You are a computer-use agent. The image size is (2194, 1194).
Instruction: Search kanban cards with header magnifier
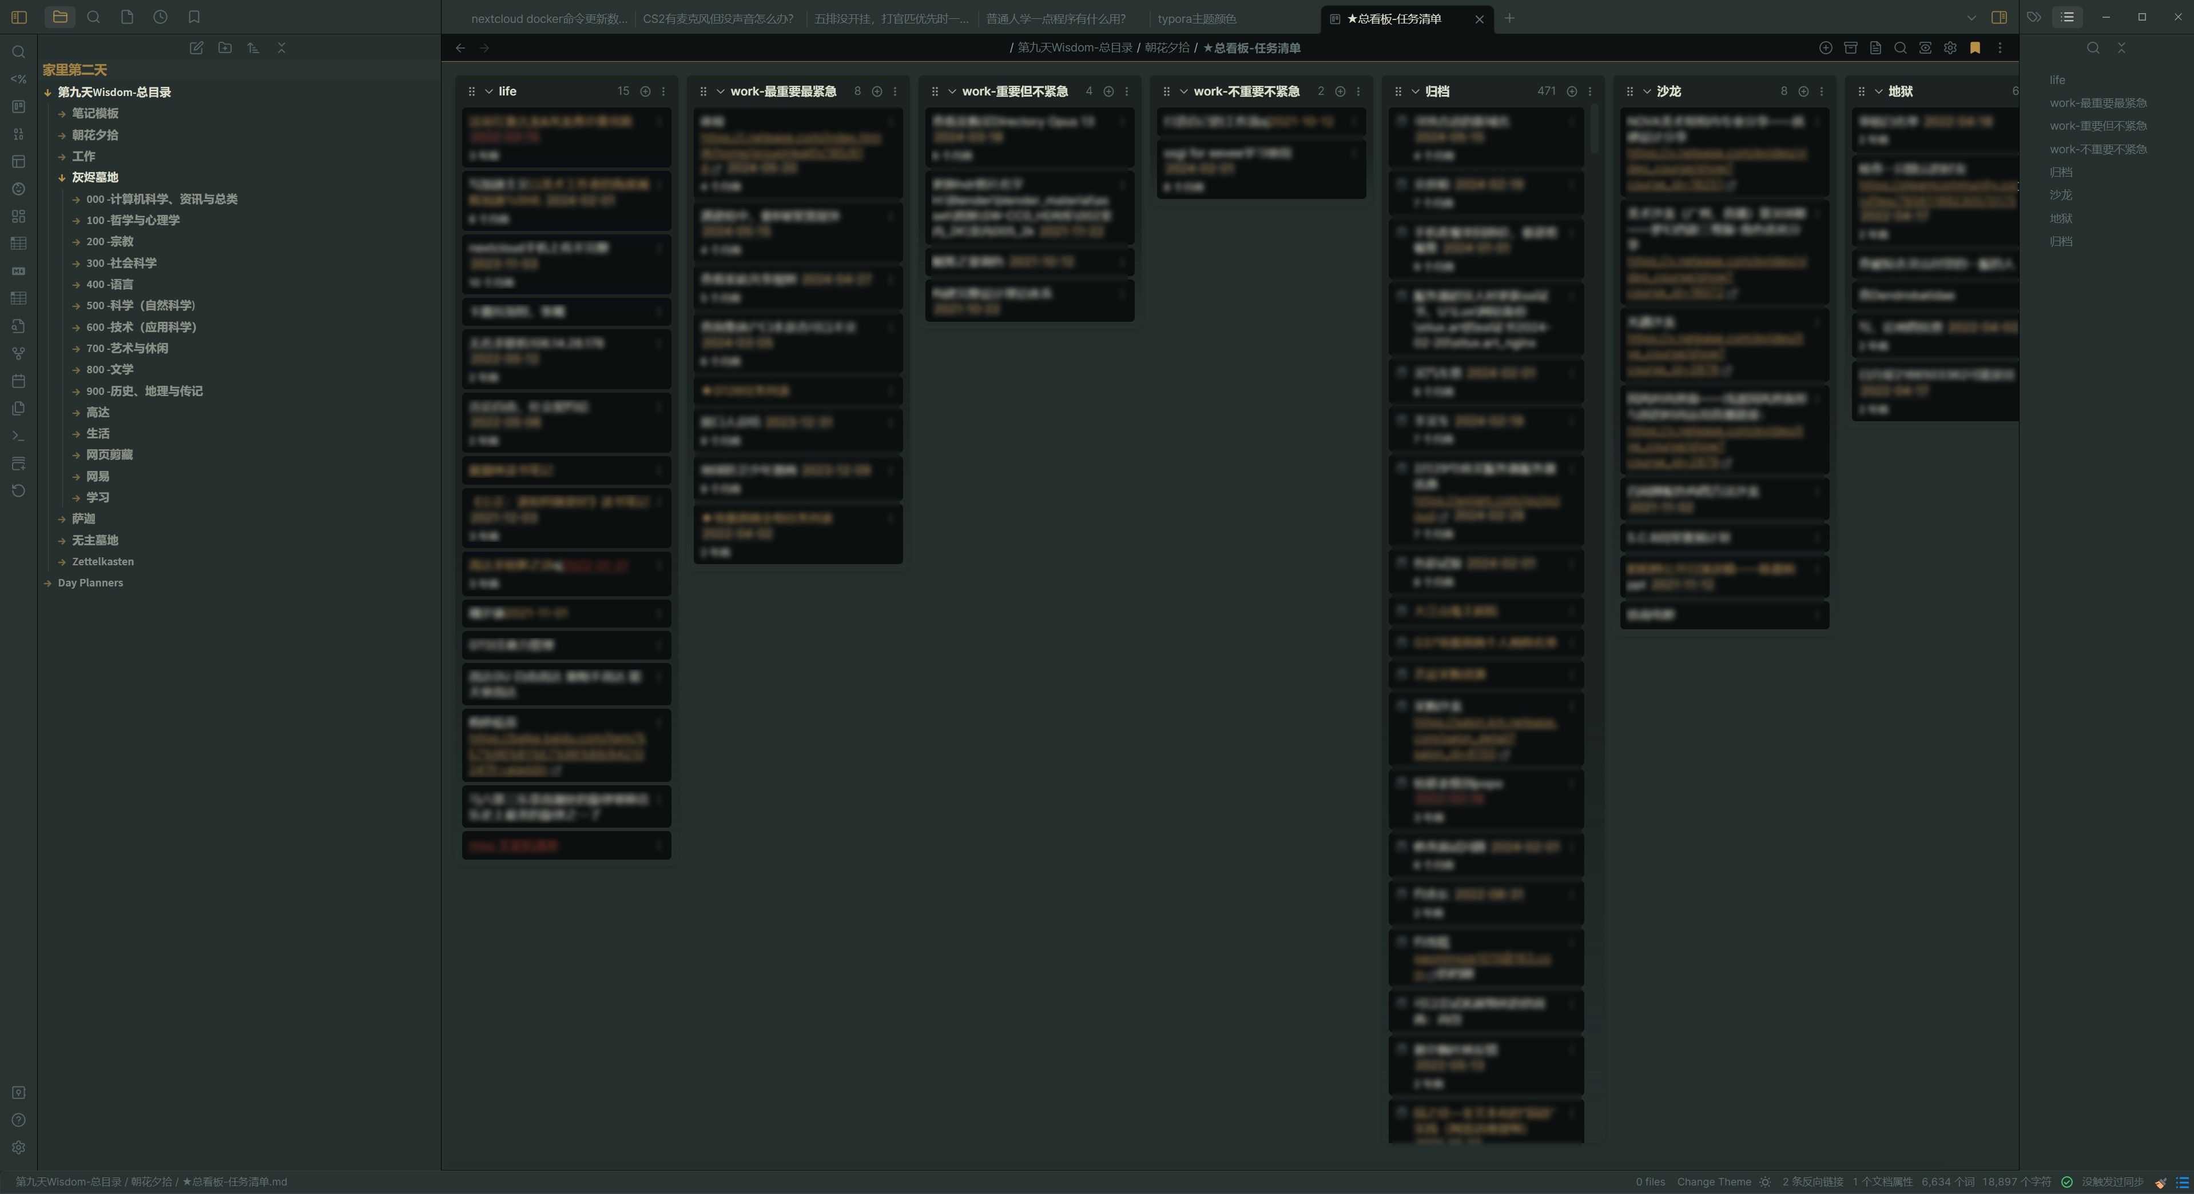tap(1900, 47)
